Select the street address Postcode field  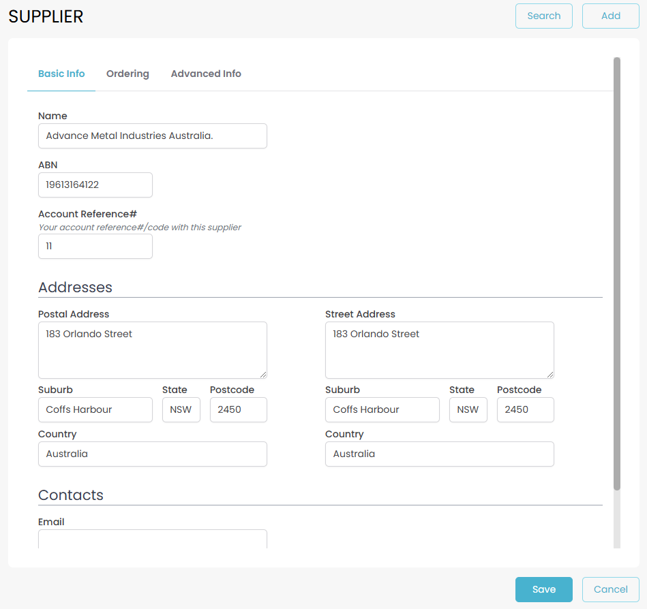[525, 409]
